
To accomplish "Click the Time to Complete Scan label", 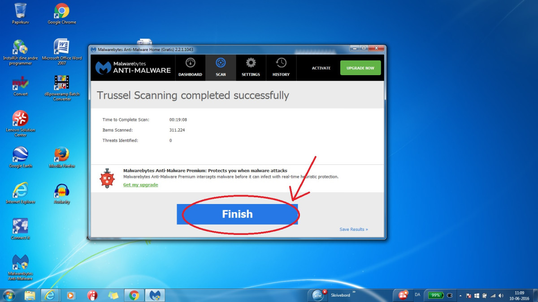I will pyautogui.click(x=126, y=120).
